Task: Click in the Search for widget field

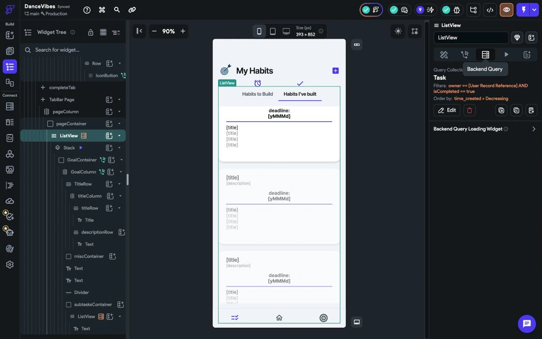Action: 73,50
